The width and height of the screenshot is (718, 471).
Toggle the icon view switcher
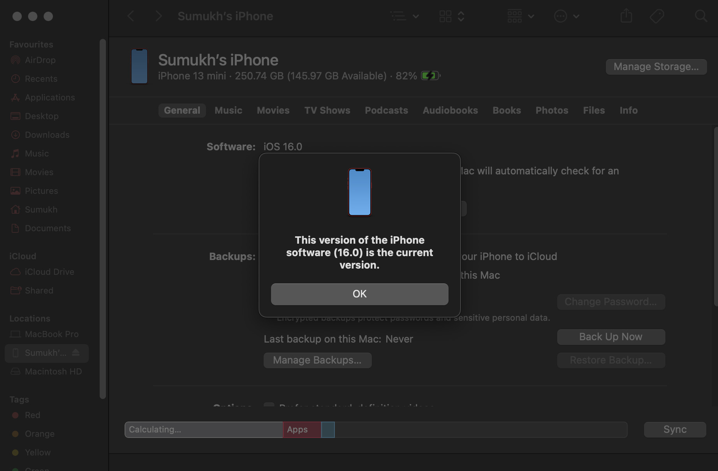(x=452, y=16)
